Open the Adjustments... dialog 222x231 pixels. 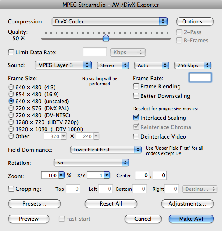[x=187, y=204]
